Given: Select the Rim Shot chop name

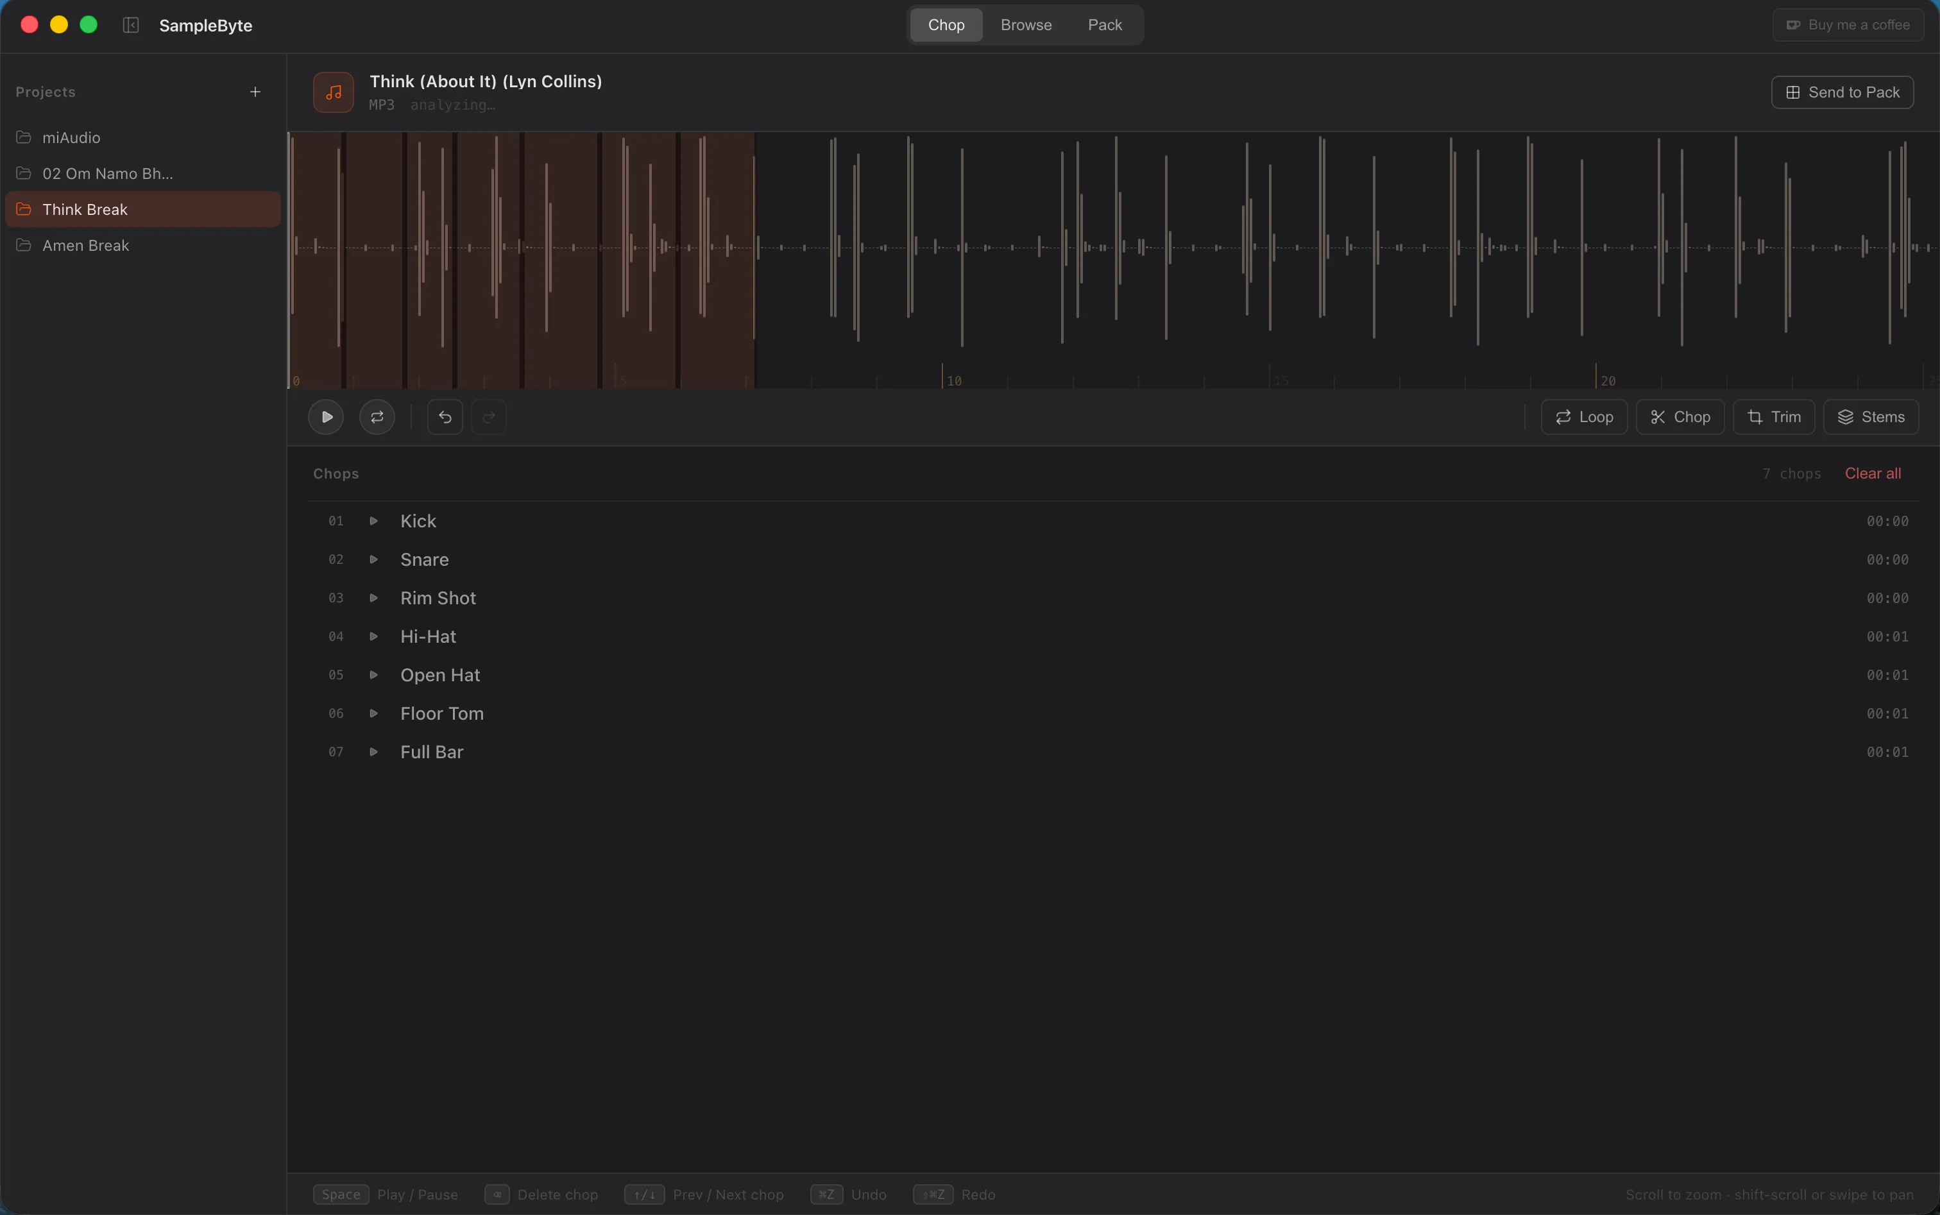Looking at the screenshot, I should click(x=438, y=598).
